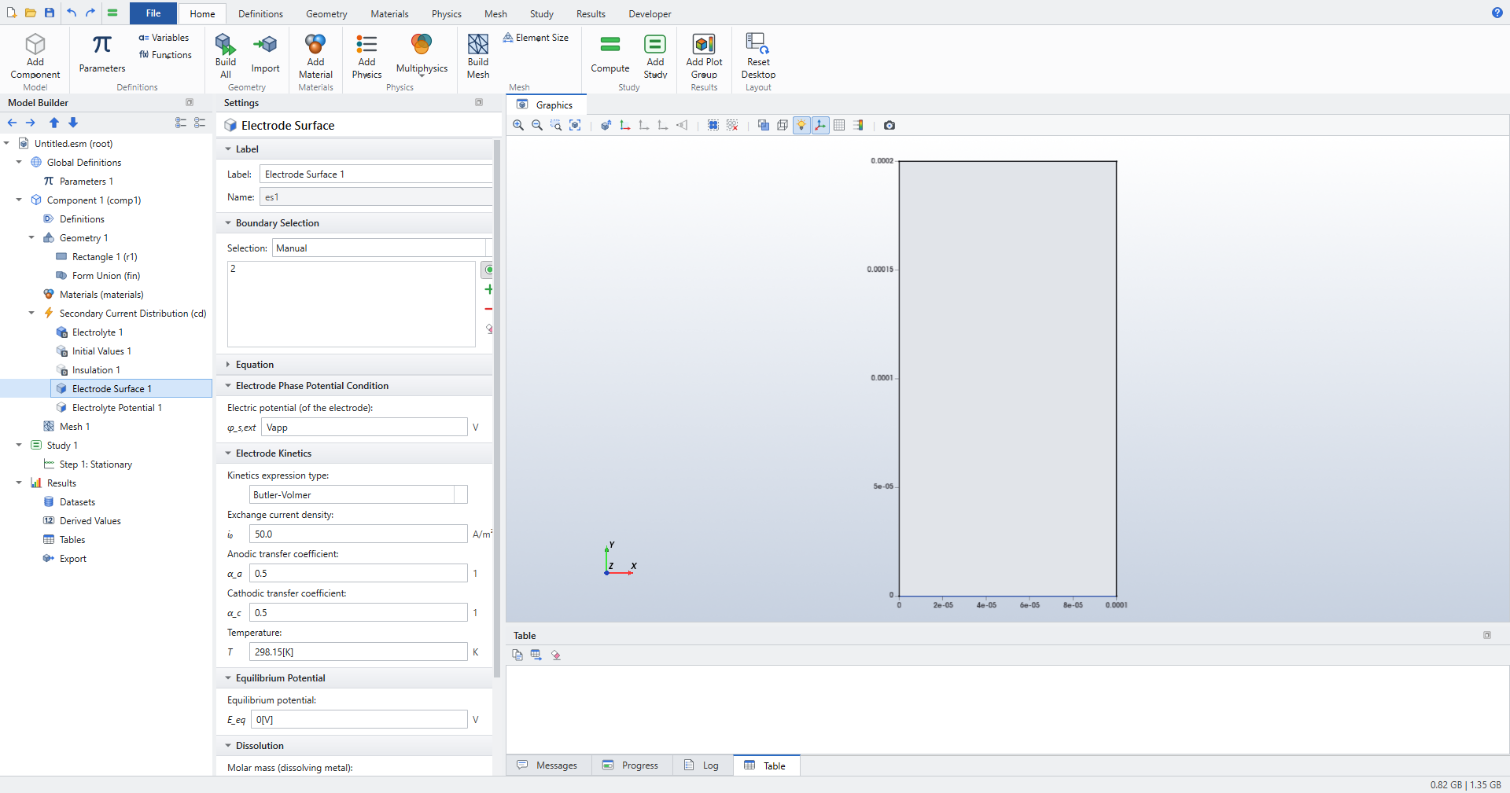Toggle the legends display in Graphics toolbar
Screen dimensions: 1510x793
coord(858,125)
